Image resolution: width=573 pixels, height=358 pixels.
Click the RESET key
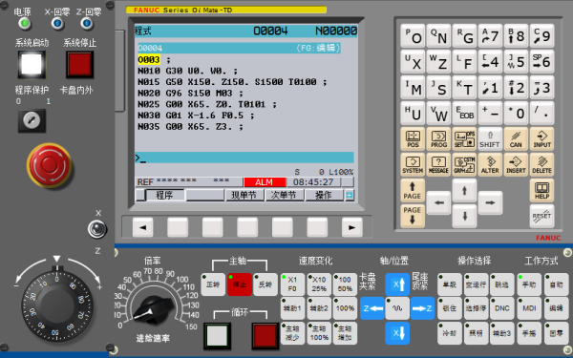coord(541,216)
